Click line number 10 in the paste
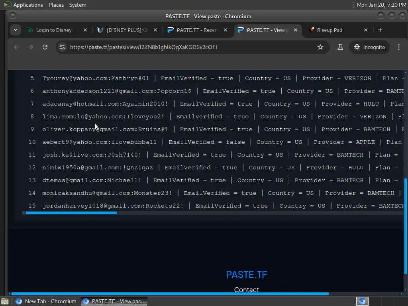 [x=32, y=142]
